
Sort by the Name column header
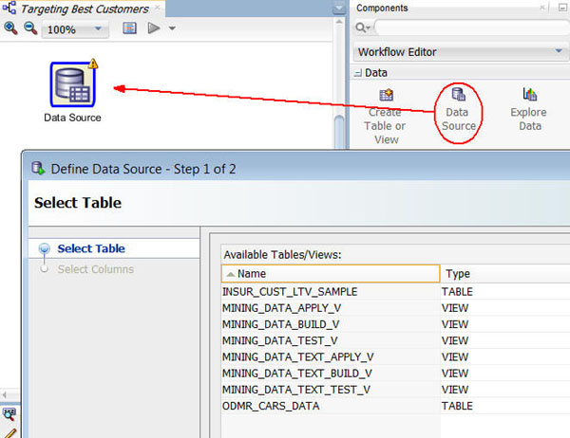pos(331,274)
